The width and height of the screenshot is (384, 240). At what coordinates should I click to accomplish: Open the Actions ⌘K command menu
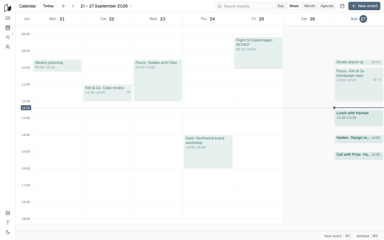coord(368,236)
